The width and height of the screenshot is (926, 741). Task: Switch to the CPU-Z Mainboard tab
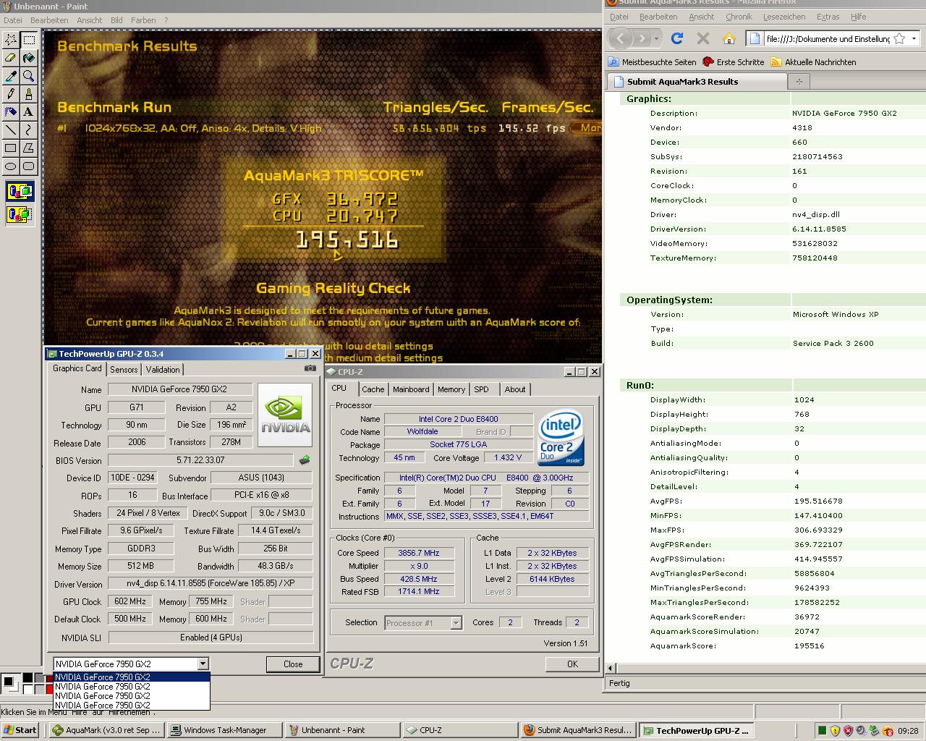pos(411,389)
